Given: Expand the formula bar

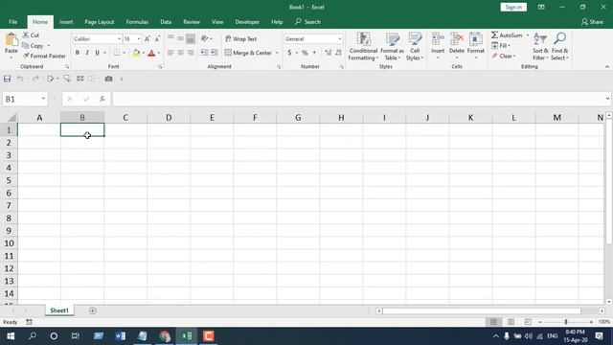Looking at the screenshot, I should tap(607, 99).
